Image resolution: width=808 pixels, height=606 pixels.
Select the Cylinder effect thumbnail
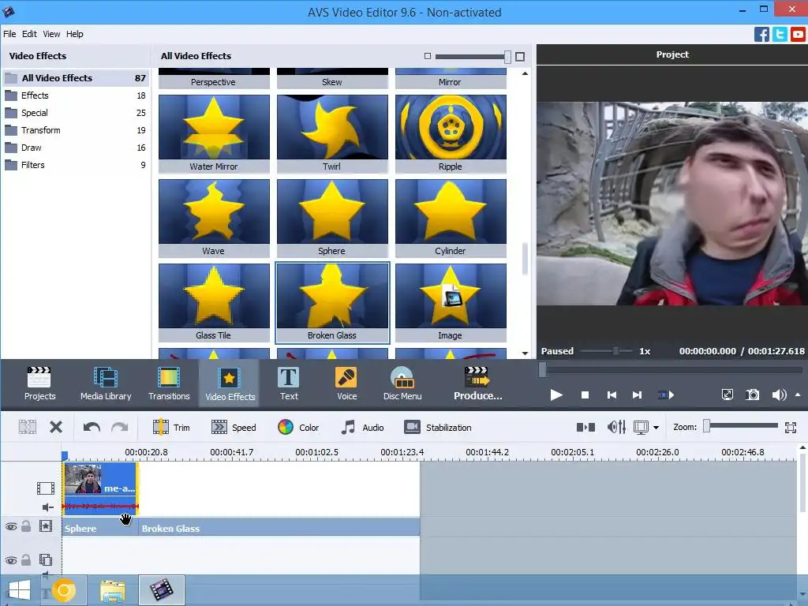point(451,218)
